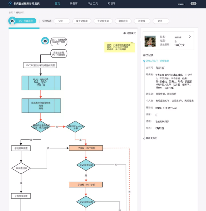
Task: Switch application to 静脉曲张
Action: coord(123,21)
